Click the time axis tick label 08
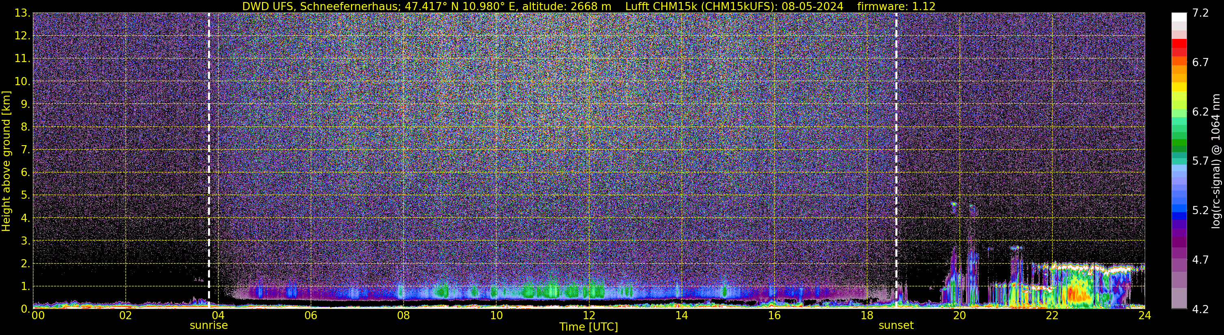Image resolution: width=1224 pixels, height=335 pixels. tap(403, 316)
